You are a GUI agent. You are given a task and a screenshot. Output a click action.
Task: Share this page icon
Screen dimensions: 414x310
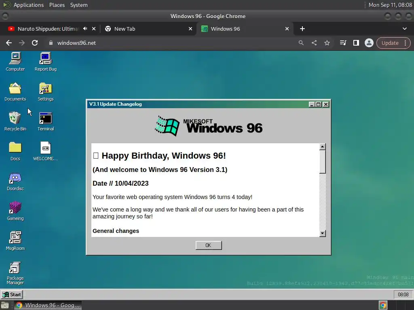[314, 43]
